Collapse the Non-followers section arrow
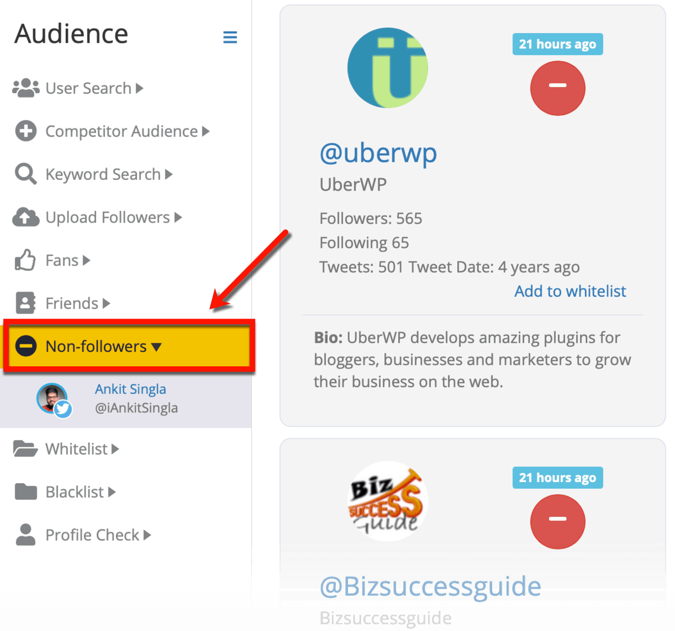The height and width of the screenshot is (631, 675). [156, 347]
